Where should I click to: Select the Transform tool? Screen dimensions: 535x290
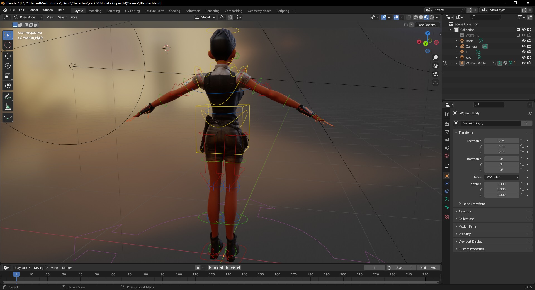8,85
